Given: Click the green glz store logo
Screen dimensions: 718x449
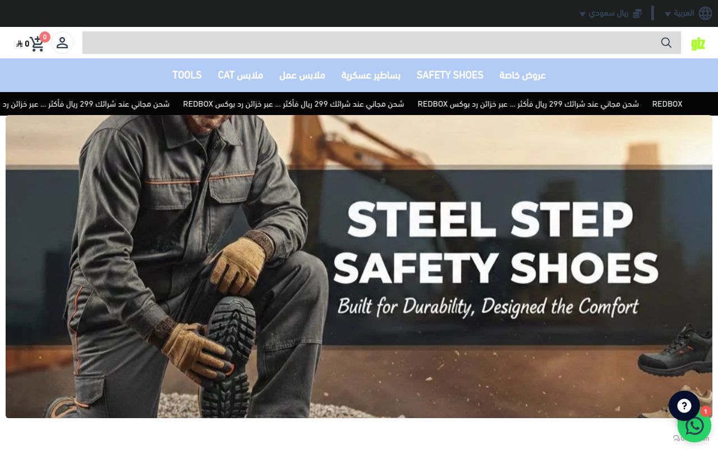Looking at the screenshot, I should point(698,43).
